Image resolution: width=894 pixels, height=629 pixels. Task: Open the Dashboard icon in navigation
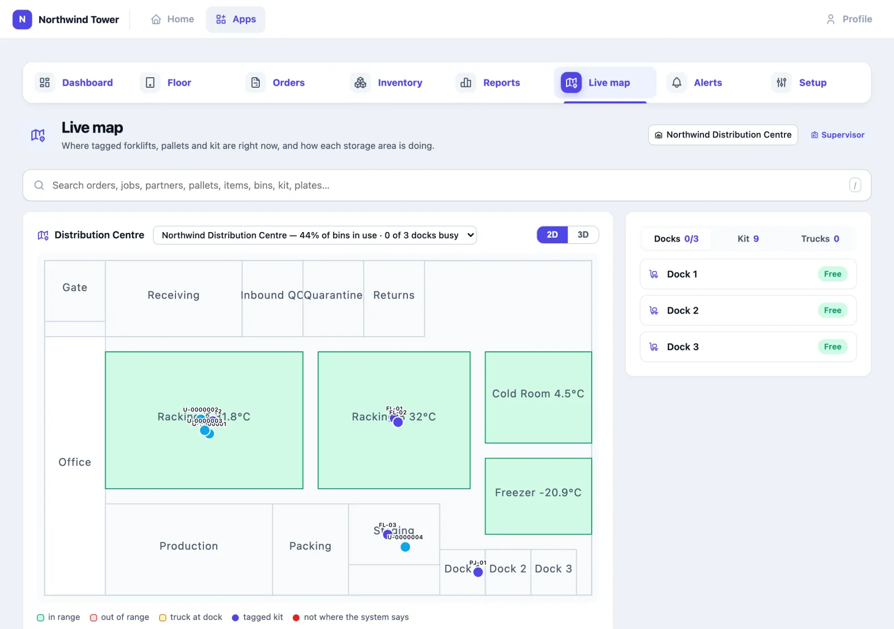coord(45,83)
